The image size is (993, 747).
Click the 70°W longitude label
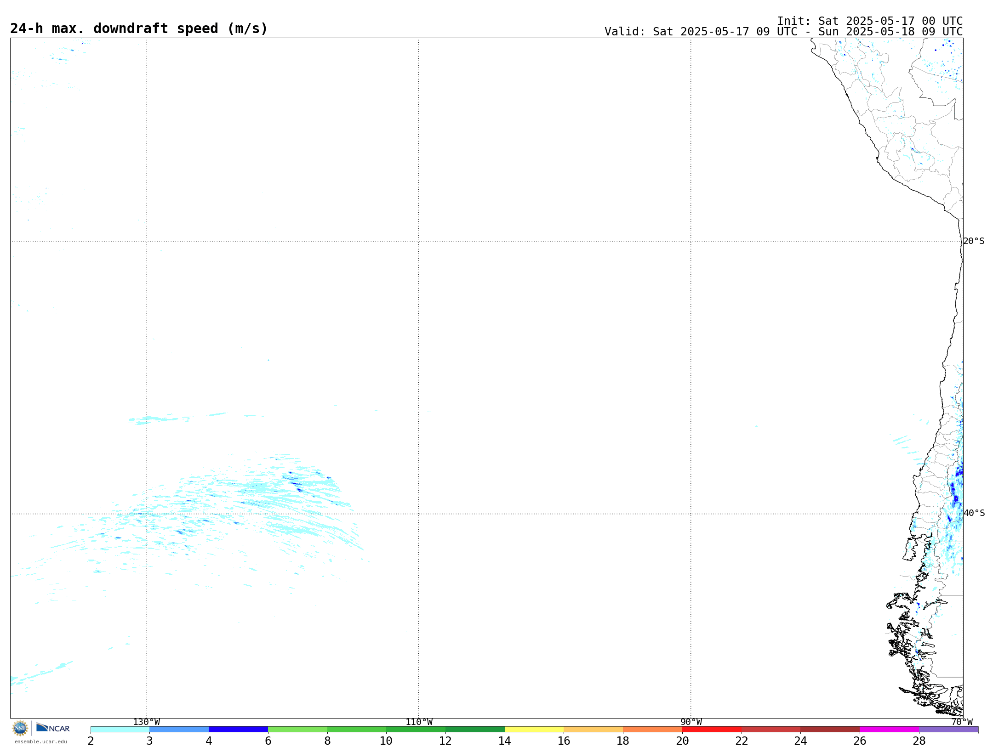point(962,722)
